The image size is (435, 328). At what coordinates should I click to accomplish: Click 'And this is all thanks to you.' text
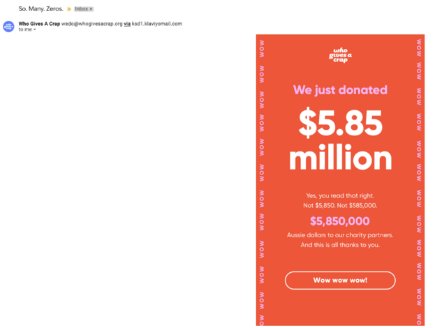point(340,245)
